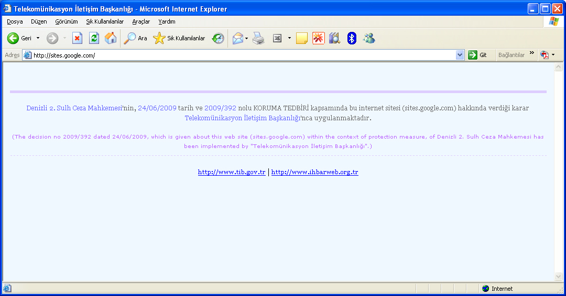The width and height of the screenshot is (566, 296).
Task: Open the Araçlar menu
Action: (x=141, y=21)
